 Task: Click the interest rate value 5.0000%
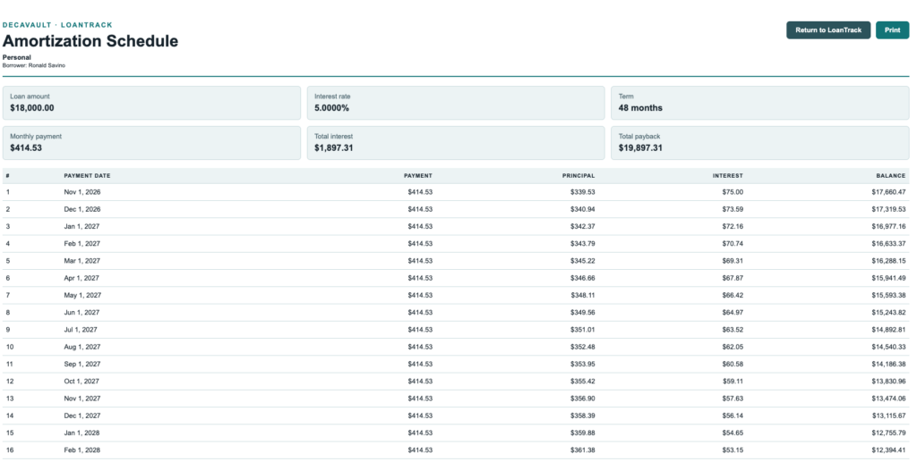click(331, 108)
